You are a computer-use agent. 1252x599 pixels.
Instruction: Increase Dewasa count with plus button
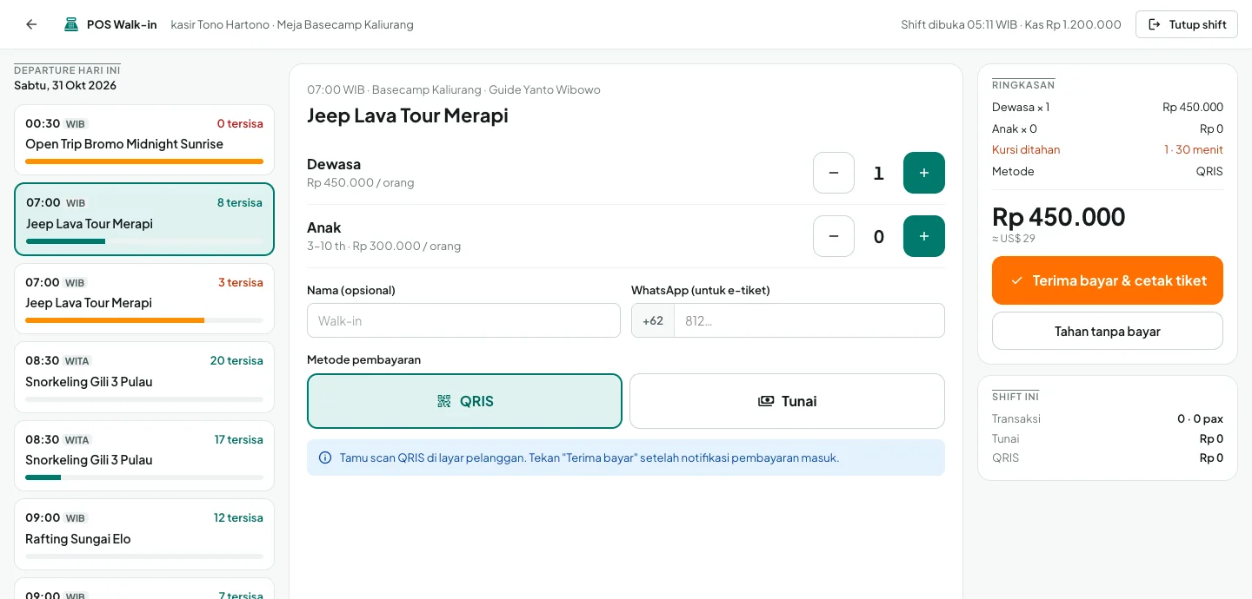coord(924,173)
